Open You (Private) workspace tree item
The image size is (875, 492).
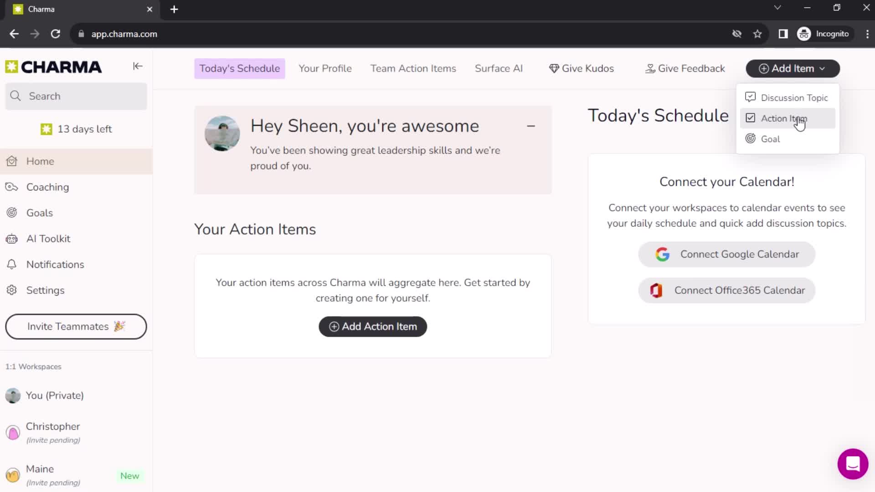(55, 395)
